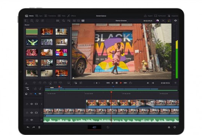This screenshot has width=202, height=135.
Task: Open the Dance Groove timeline dropdown
Action: [x=121, y=21]
